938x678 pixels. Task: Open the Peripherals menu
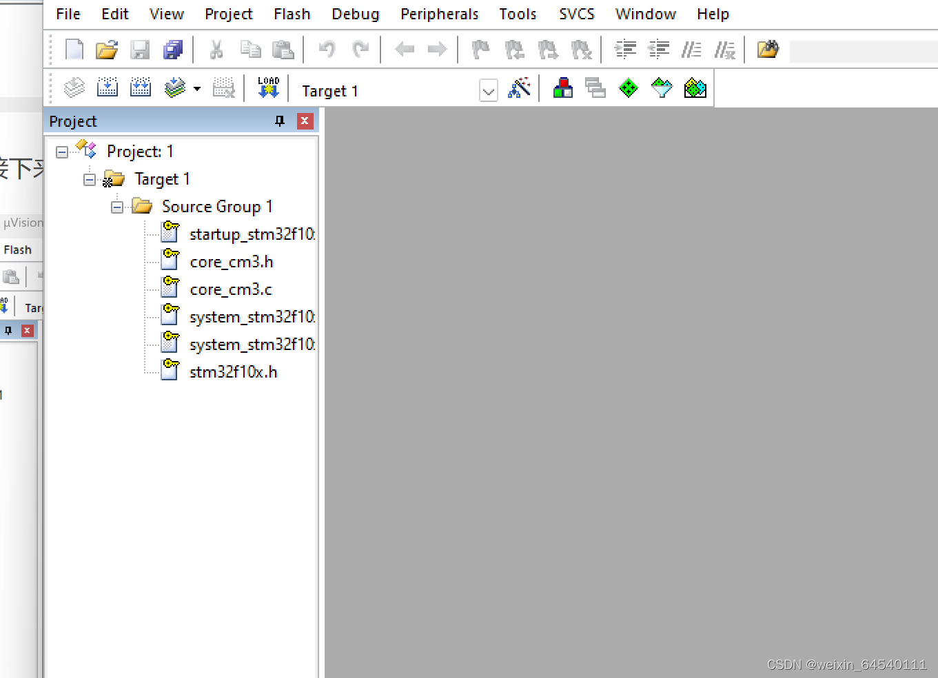pyautogui.click(x=439, y=14)
